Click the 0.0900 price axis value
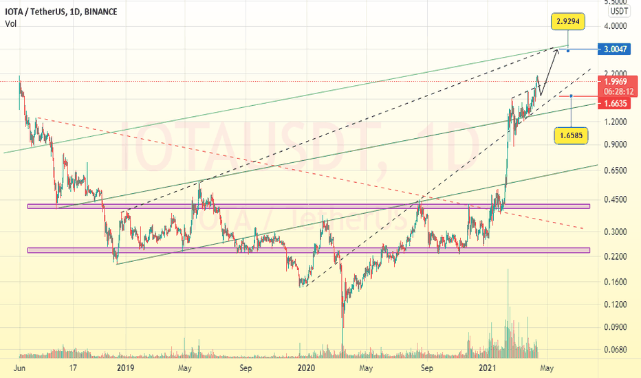 (615, 327)
